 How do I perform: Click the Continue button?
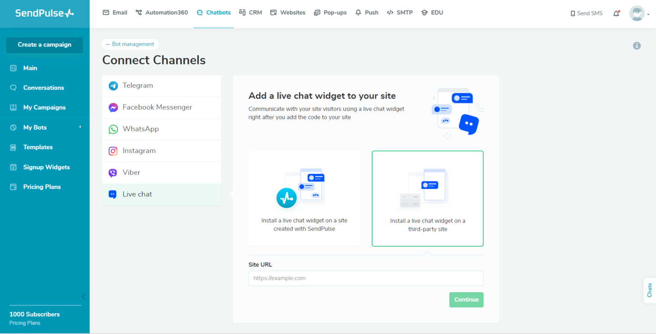pyautogui.click(x=466, y=299)
